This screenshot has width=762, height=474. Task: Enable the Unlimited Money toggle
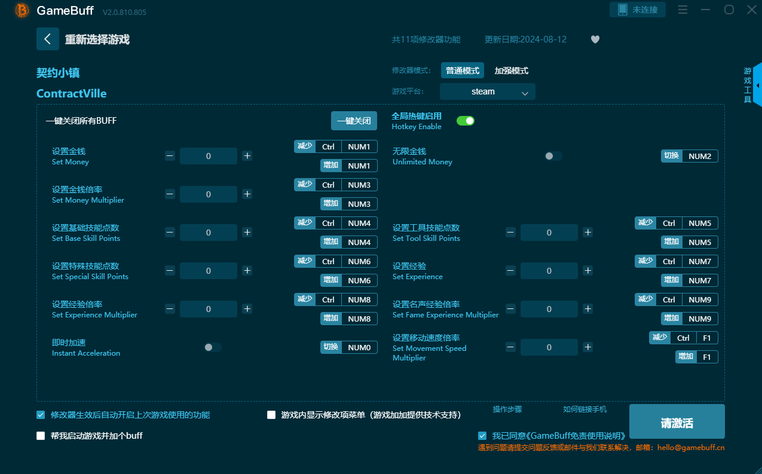point(553,156)
